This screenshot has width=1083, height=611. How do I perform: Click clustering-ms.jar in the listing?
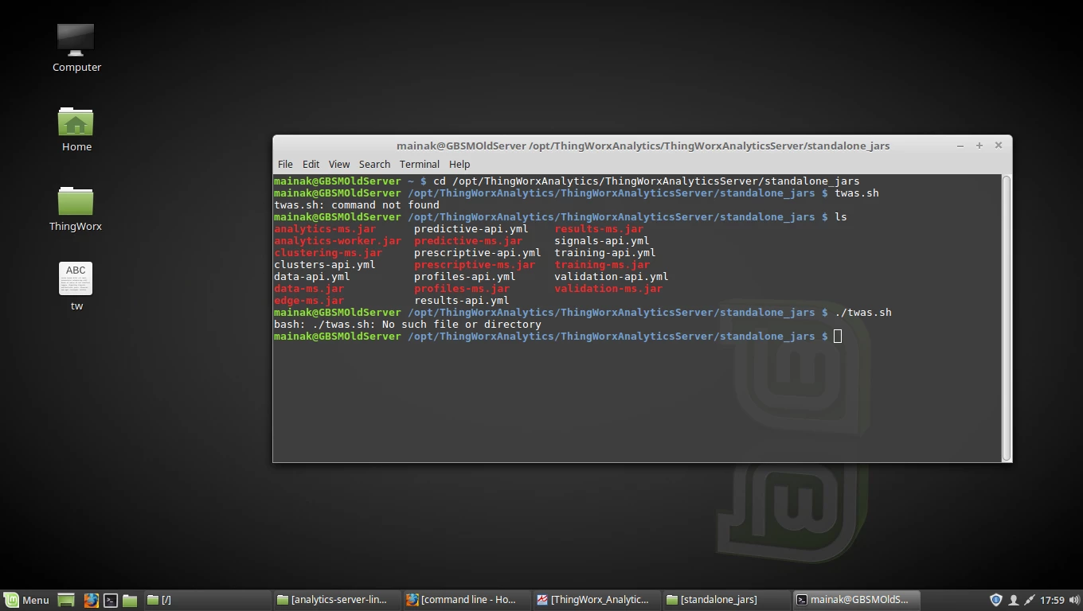(328, 253)
